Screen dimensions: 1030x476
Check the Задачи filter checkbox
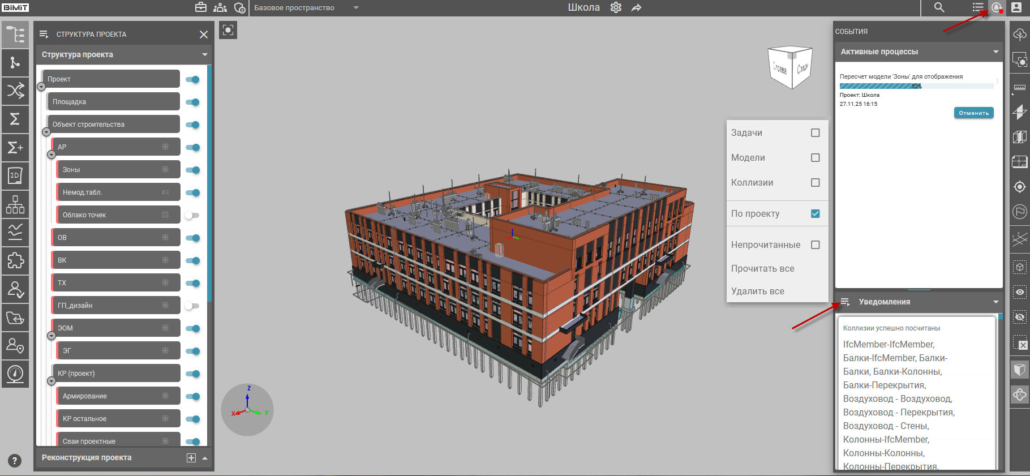(815, 133)
